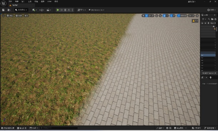This screenshot has width=218, height=131.
Task: Open rotation snap angle value
Action: coord(174,16)
